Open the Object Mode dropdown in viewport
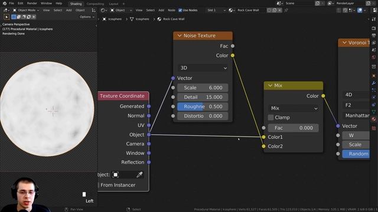The image size is (378, 212). [x=26, y=11]
